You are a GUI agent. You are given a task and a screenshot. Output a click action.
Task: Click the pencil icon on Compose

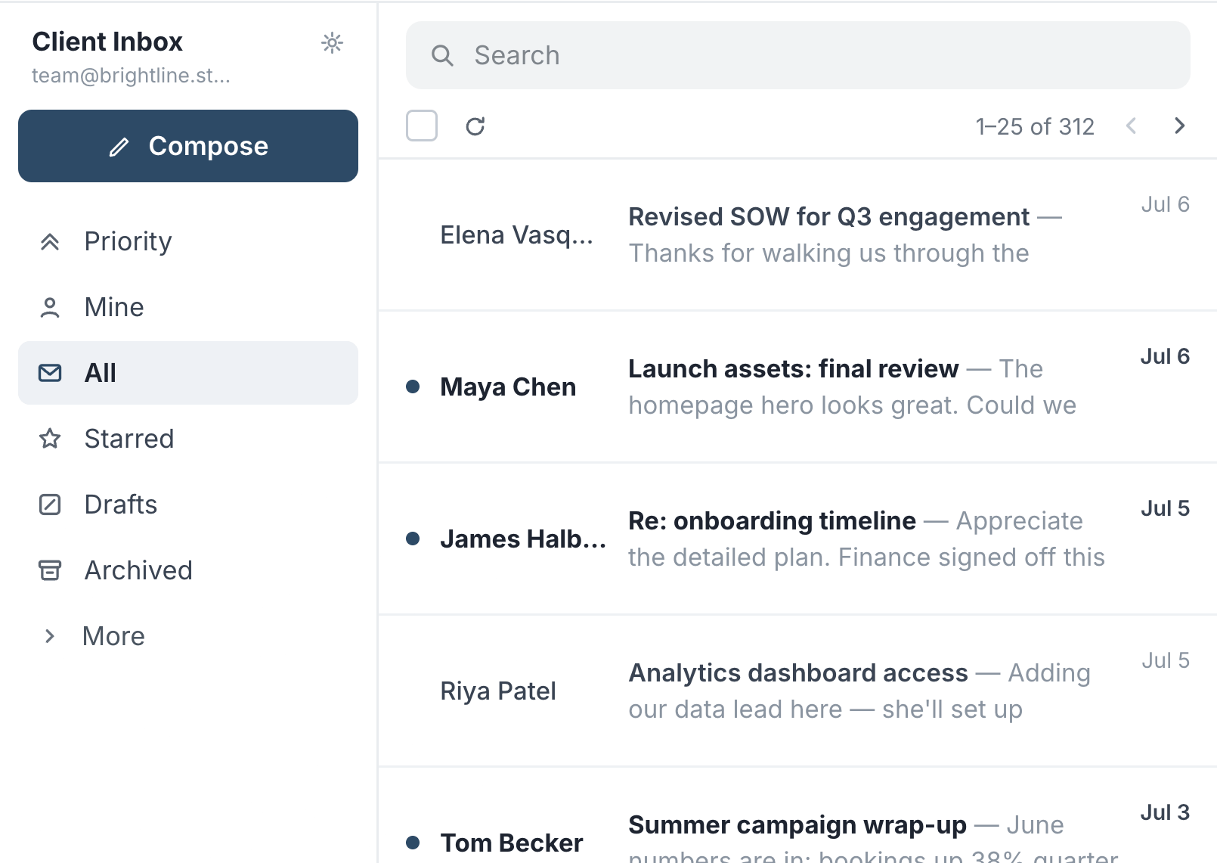[x=119, y=147]
